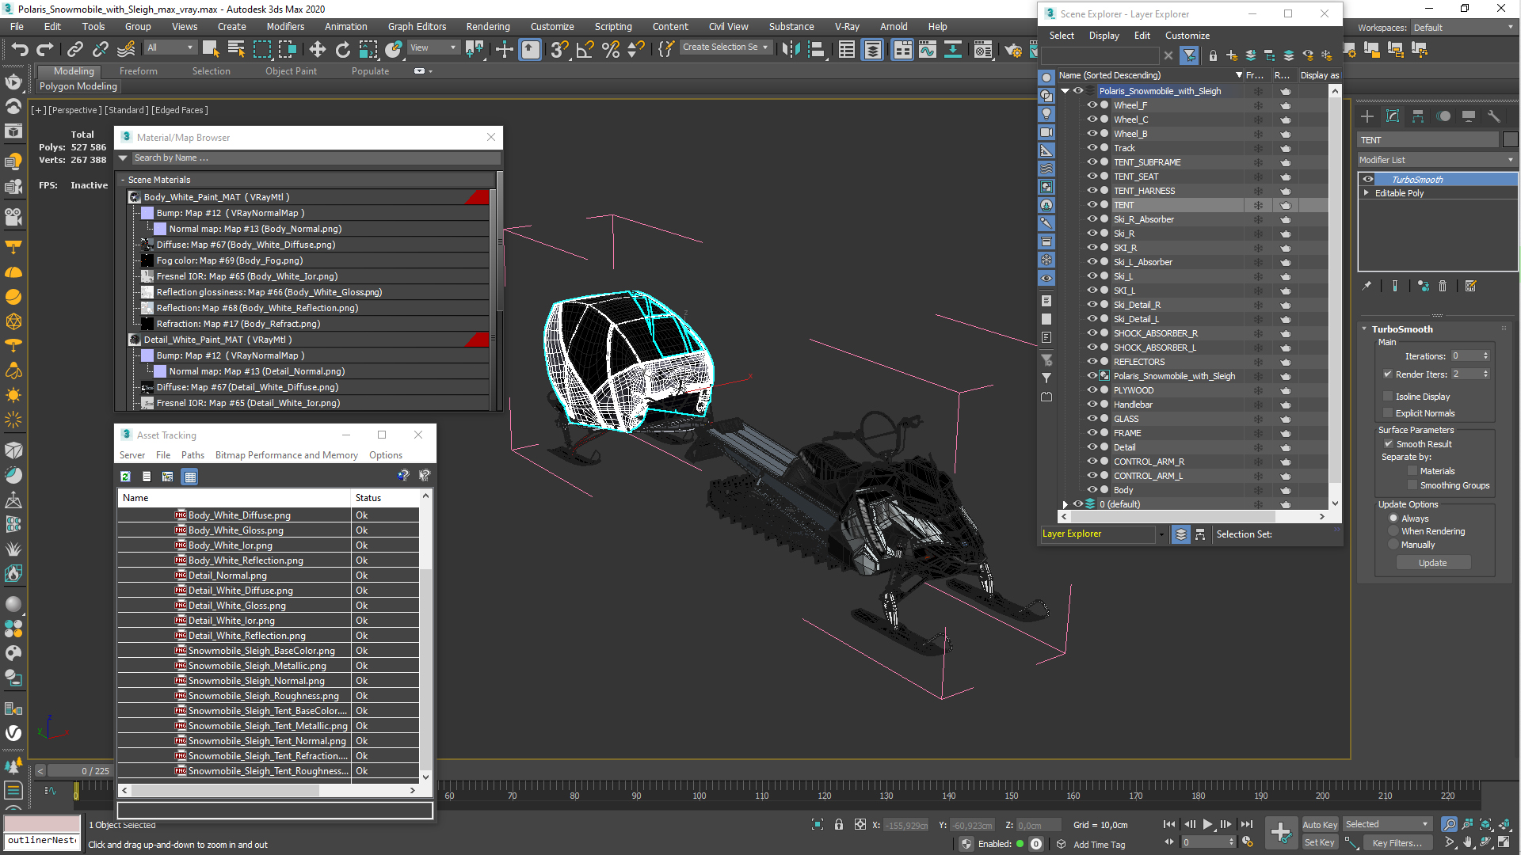Click the Auto Key button

(1320, 825)
